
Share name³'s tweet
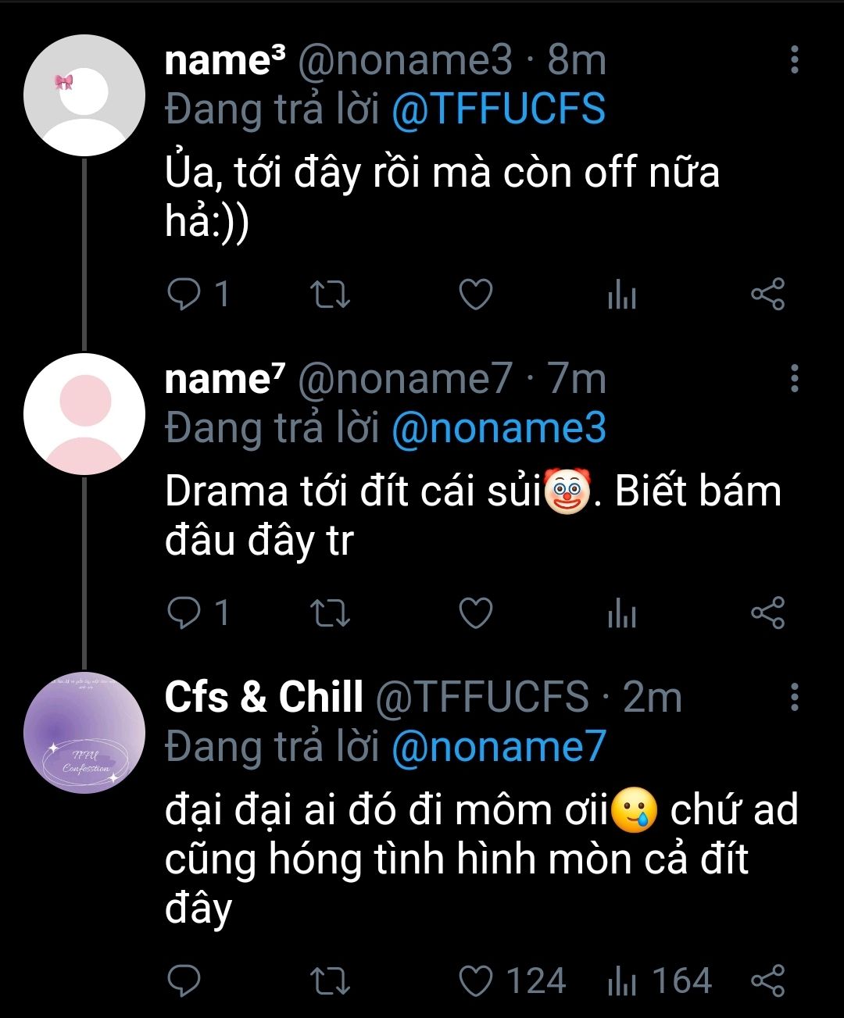pyautogui.click(x=767, y=295)
